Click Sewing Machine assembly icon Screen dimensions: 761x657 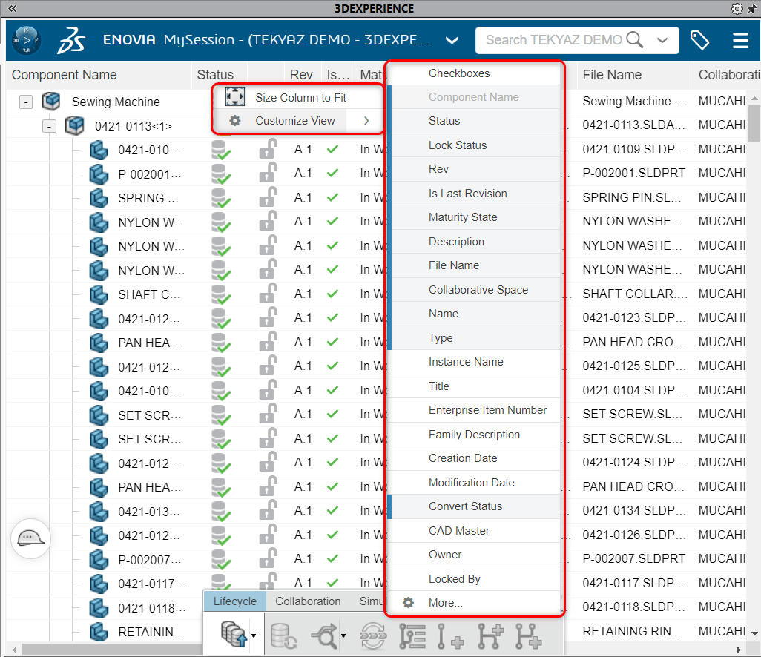click(51, 101)
